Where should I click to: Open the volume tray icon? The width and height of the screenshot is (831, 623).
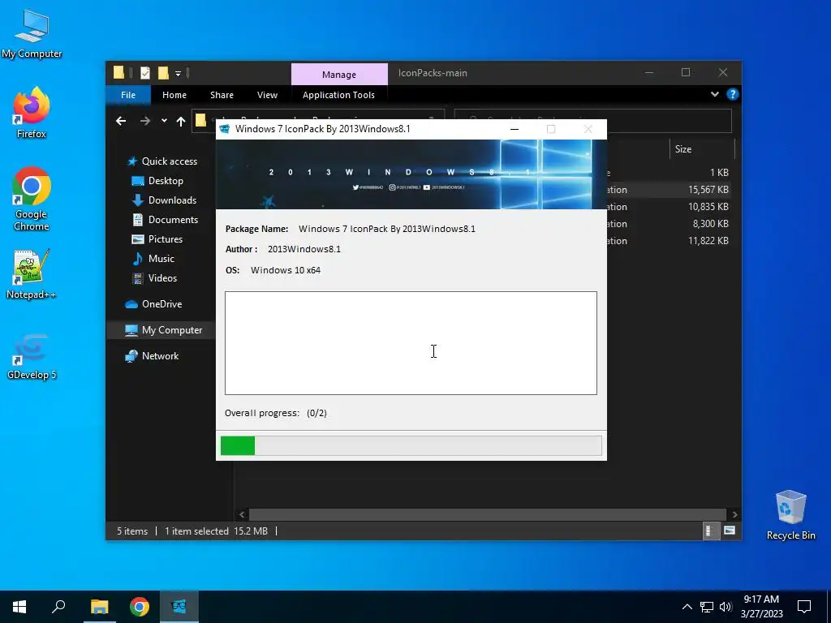coord(726,607)
